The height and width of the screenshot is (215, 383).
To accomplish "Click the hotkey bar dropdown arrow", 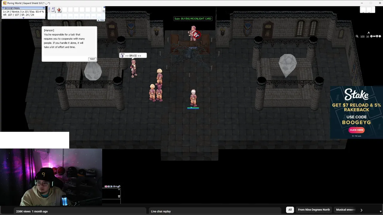I will click(104, 11).
